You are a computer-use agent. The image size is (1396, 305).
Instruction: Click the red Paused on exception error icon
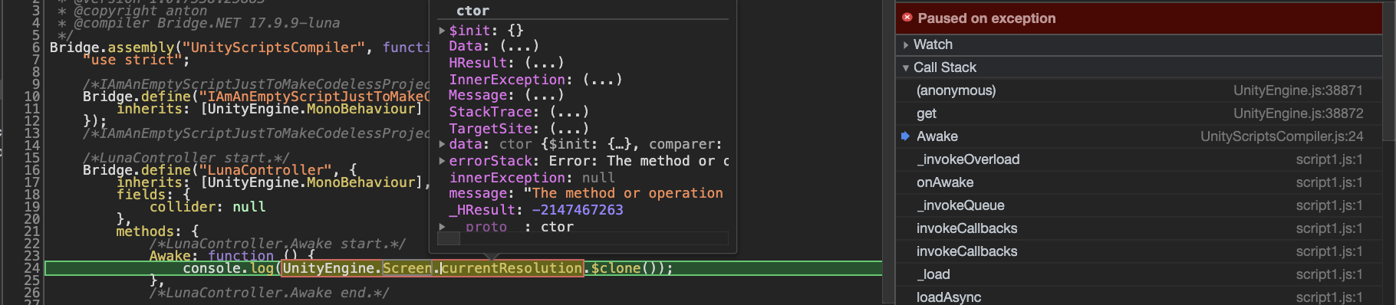[x=907, y=18]
